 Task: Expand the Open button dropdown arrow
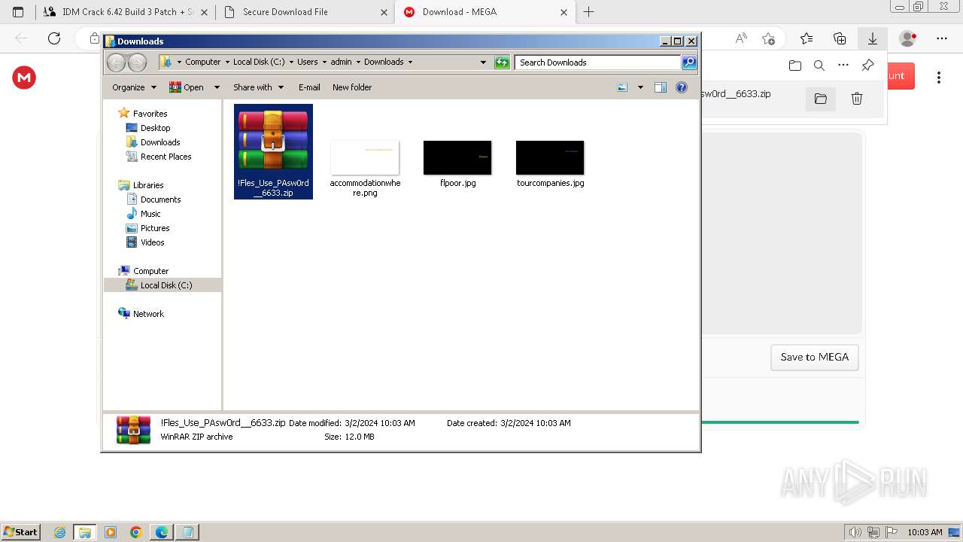(x=217, y=87)
